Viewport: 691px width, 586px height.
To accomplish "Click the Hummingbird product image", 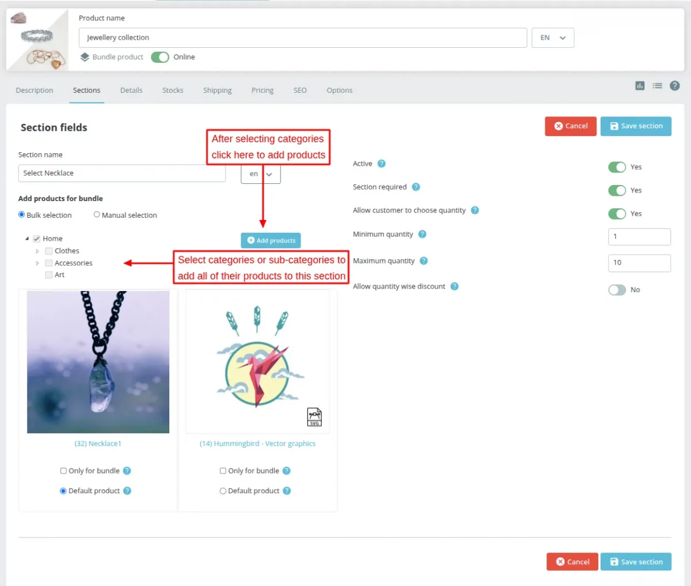I will click(x=257, y=362).
